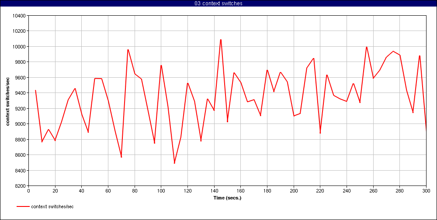Click the 9600 y-axis tick label
Image resolution: width=437 pixels, height=220 pixels.
point(21,77)
